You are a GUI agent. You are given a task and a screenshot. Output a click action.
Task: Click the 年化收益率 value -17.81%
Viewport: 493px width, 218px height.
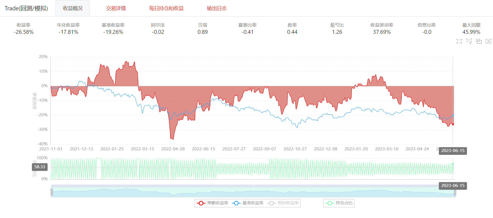(x=68, y=32)
